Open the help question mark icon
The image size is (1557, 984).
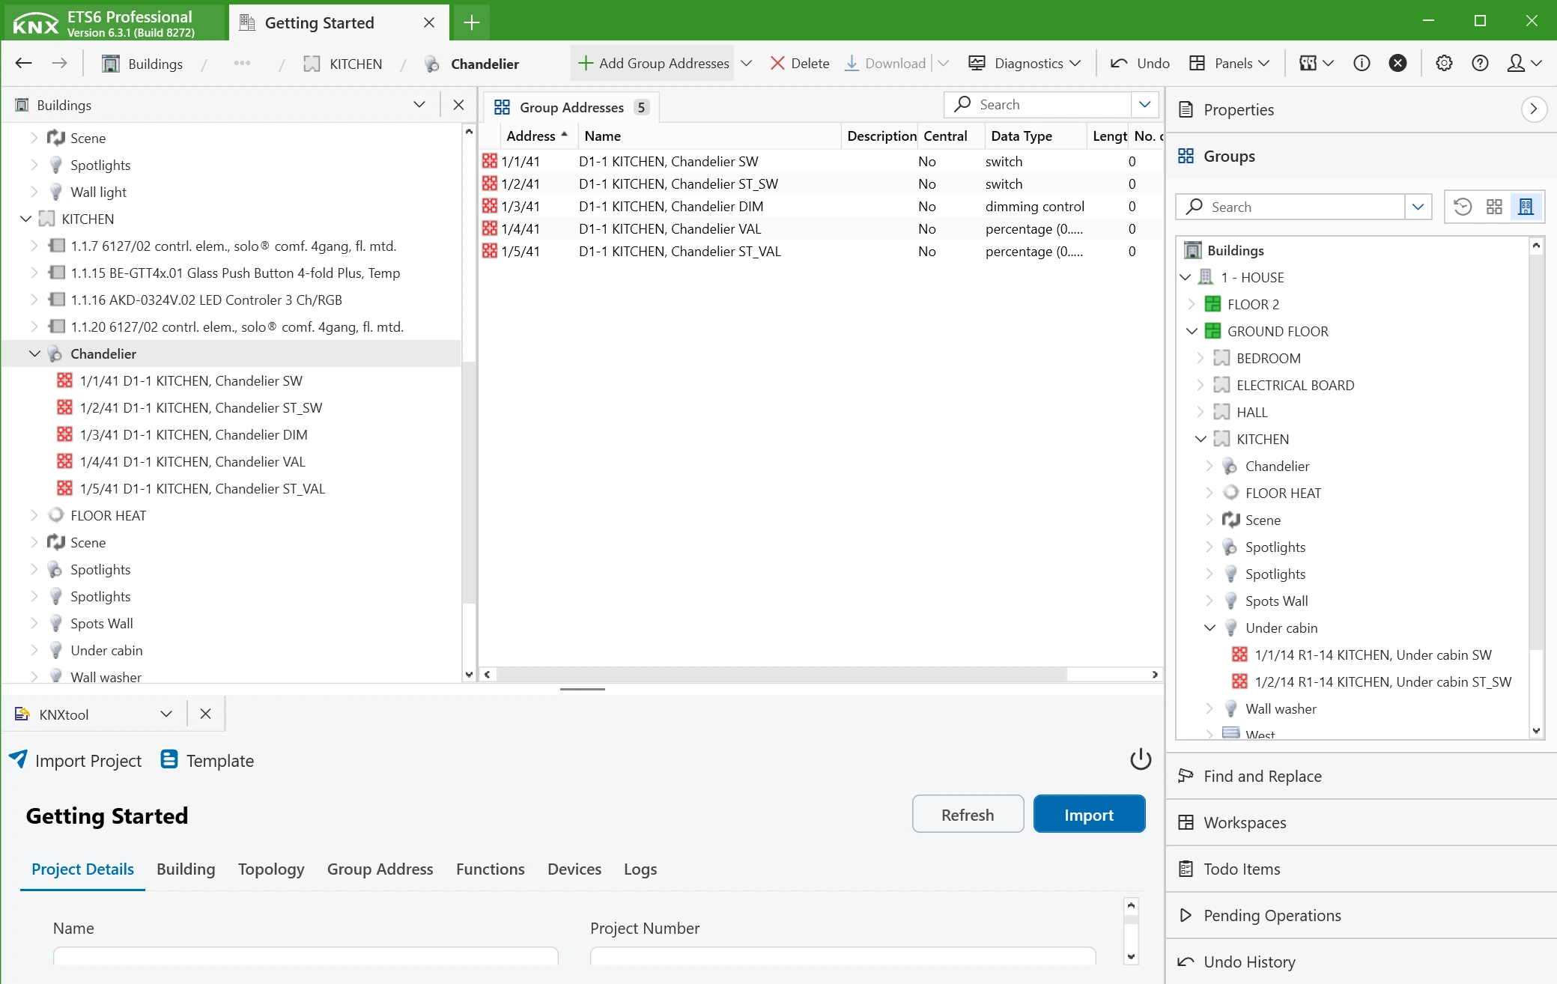pyautogui.click(x=1480, y=63)
